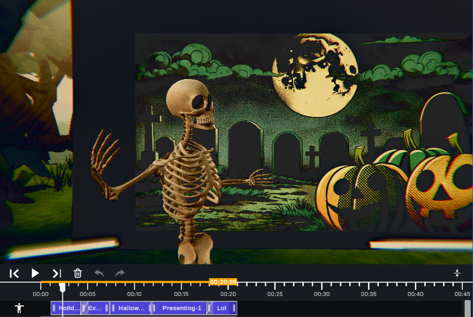Select the Presenting-1 clip
473x317 pixels.
pos(181,308)
